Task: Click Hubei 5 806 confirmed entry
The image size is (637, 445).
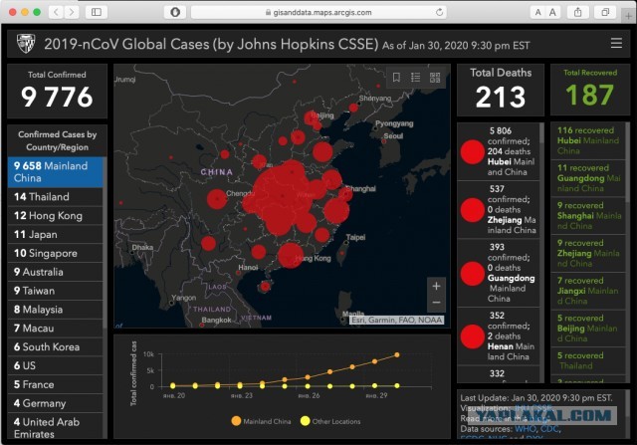Action: click(499, 151)
